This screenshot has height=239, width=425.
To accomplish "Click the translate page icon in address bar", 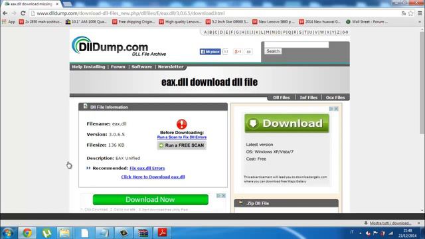I will click(404, 13).
